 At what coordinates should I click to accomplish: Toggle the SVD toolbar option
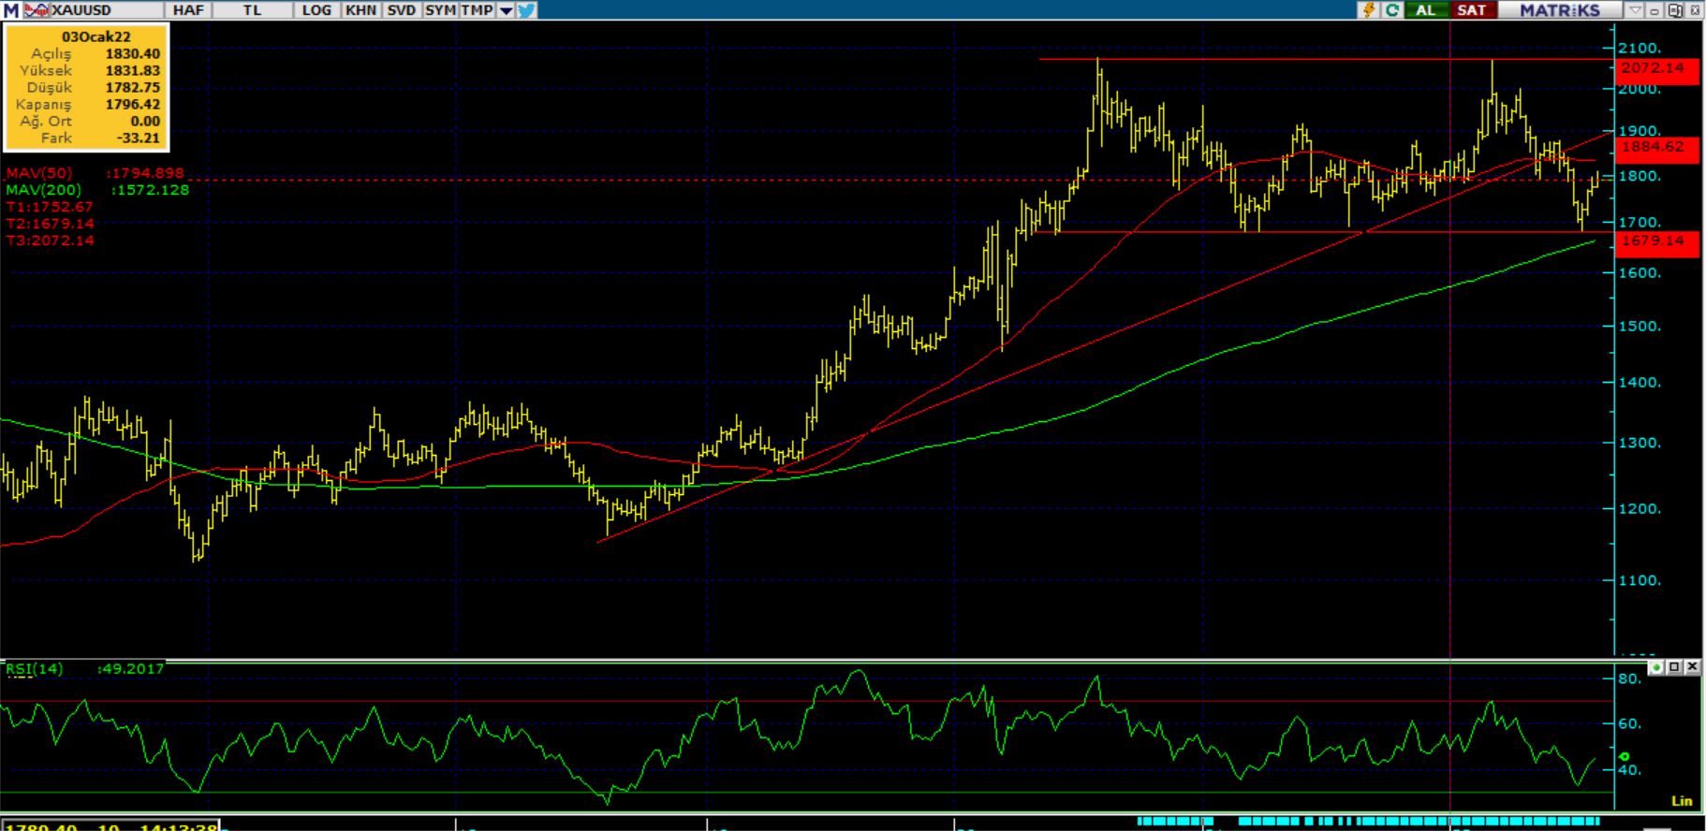[x=401, y=9]
